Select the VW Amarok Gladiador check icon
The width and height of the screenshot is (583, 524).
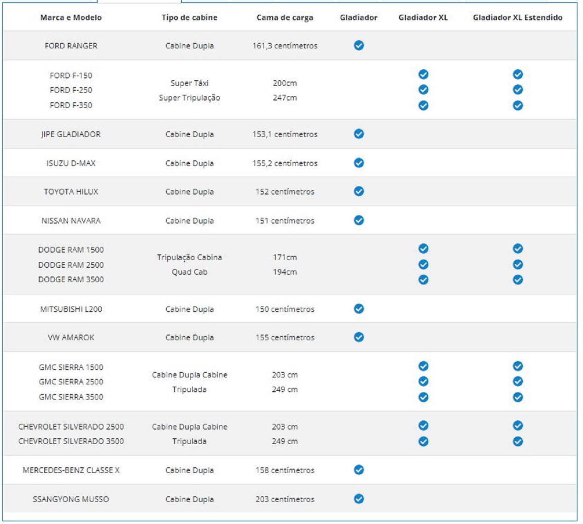[x=359, y=337]
